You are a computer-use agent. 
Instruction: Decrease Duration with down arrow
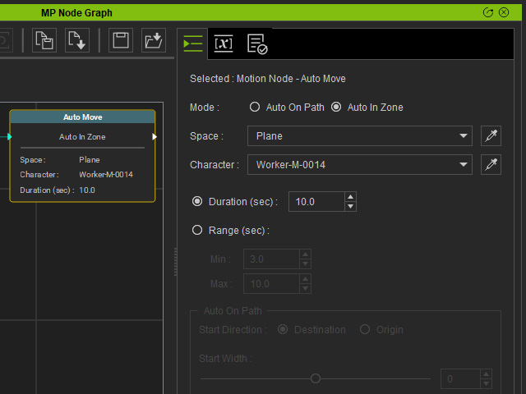tap(351, 206)
